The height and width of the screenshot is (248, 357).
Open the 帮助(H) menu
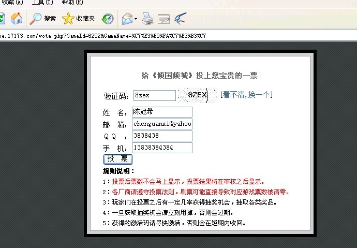(71, 2)
